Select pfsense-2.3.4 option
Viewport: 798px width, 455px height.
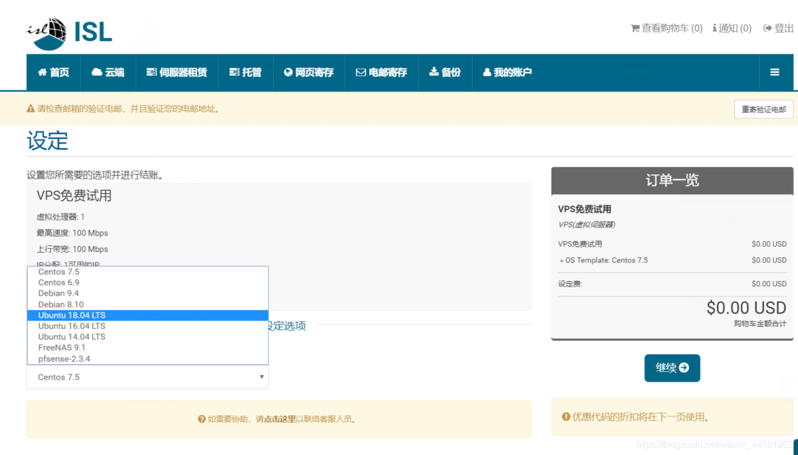(x=148, y=358)
